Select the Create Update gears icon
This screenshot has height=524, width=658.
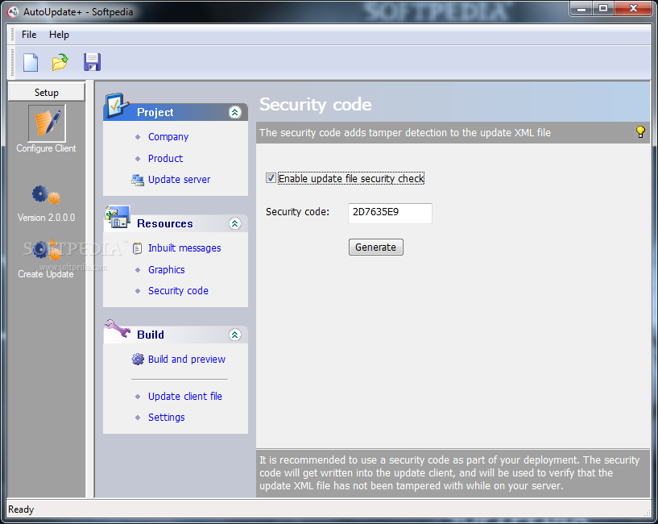(46, 251)
